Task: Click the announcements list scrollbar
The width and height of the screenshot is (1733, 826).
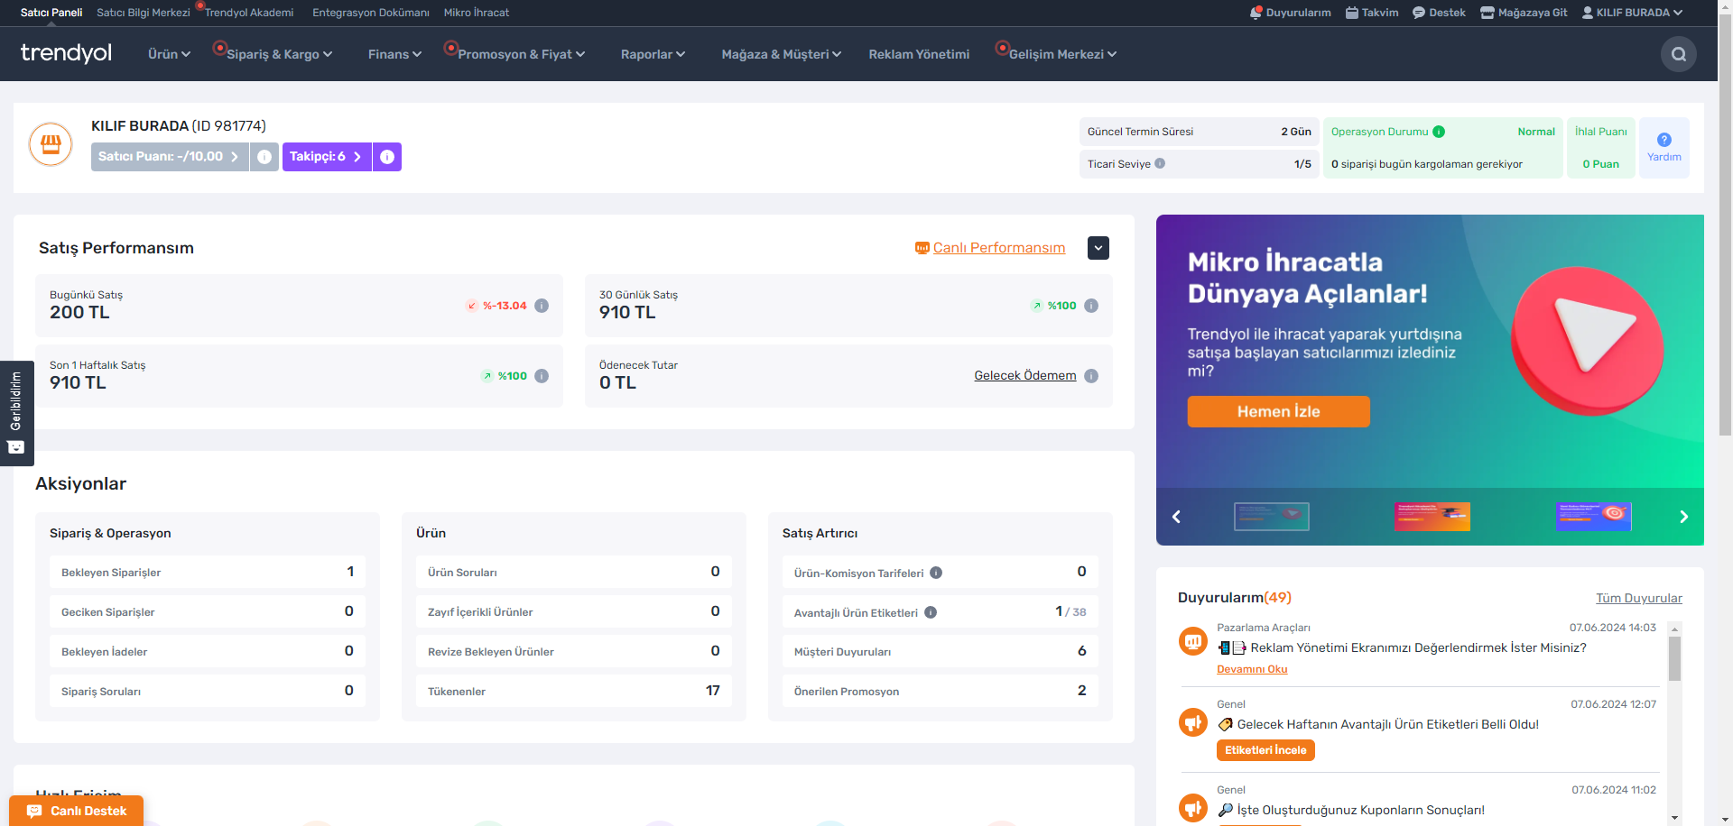Action: click(x=1674, y=658)
